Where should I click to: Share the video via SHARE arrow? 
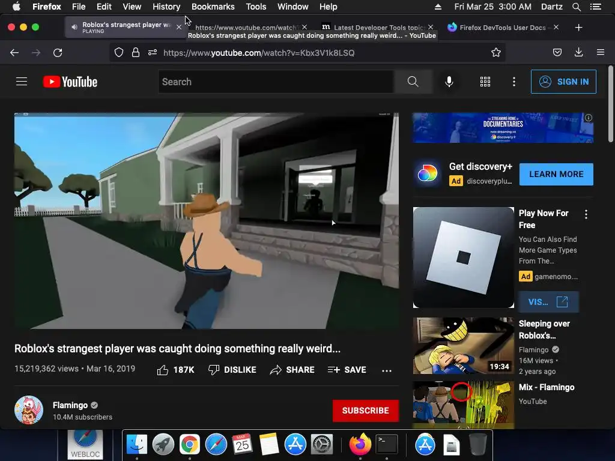pos(292,370)
